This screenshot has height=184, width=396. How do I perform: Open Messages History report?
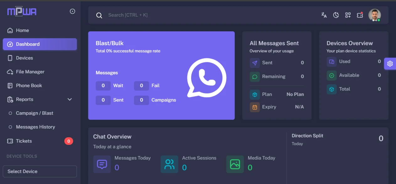coord(35,127)
